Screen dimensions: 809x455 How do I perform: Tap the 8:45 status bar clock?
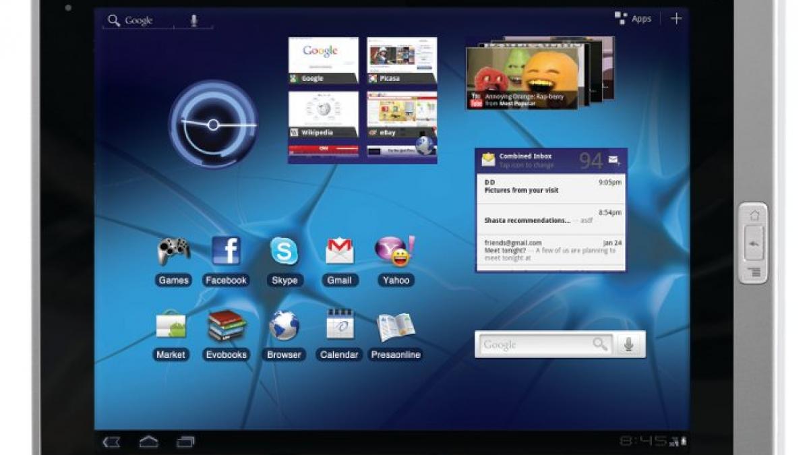point(642,441)
